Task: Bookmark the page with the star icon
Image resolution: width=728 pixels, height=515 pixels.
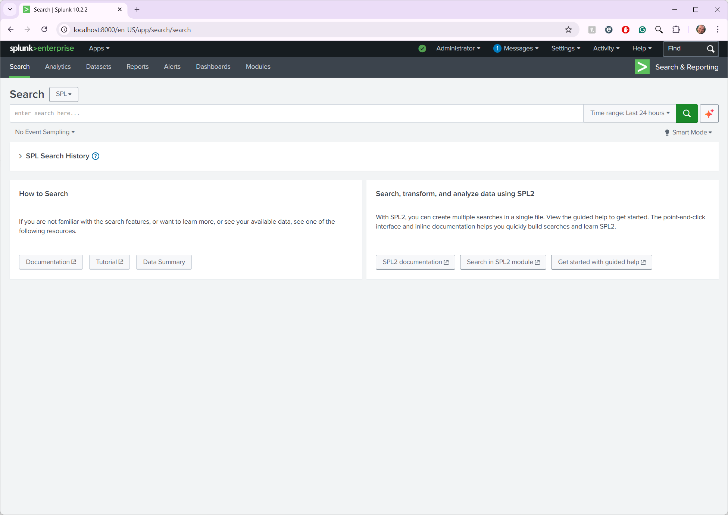Action: tap(569, 30)
